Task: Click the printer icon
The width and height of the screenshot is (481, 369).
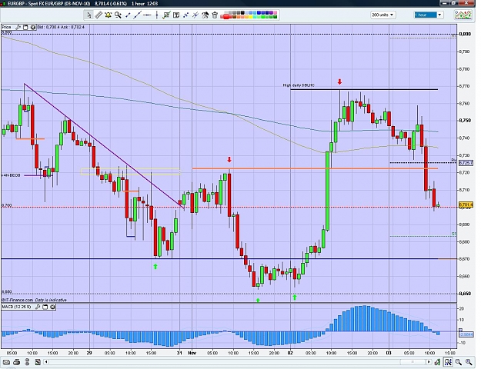Action: tap(17, 362)
